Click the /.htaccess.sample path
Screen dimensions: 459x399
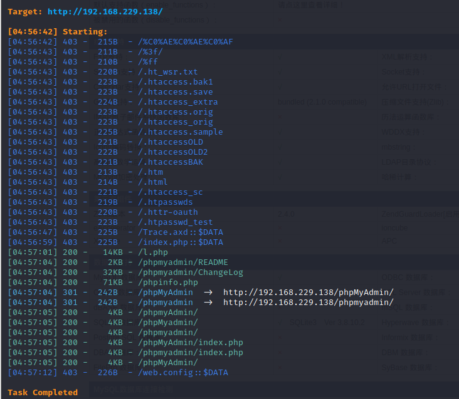(181, 132)
